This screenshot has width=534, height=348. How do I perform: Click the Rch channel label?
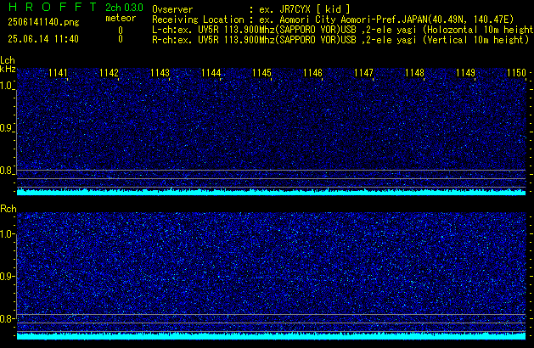coord(8,209)
